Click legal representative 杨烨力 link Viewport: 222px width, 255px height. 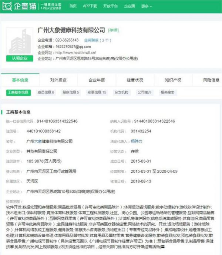point(137,141)
